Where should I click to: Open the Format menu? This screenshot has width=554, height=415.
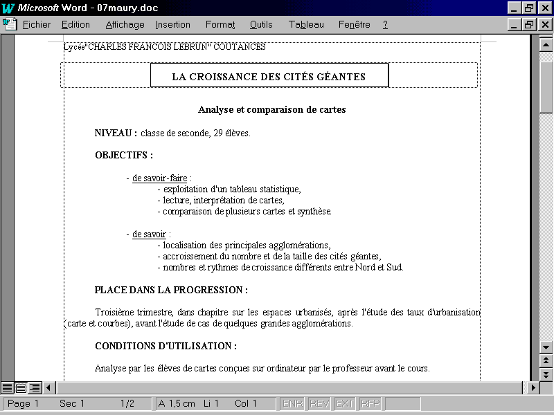220,24
